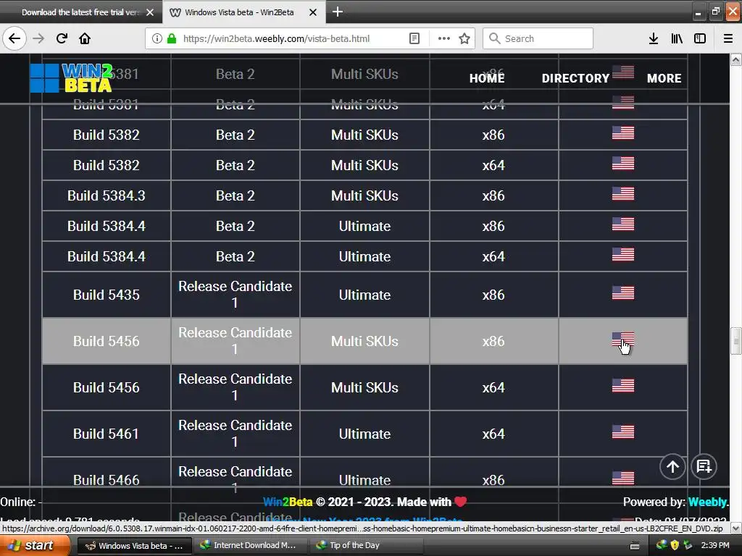The height and width of the screenshot is (556, 742).
Task: Toggle the sidebar icon in toolbar
Action: pos(700,38)
